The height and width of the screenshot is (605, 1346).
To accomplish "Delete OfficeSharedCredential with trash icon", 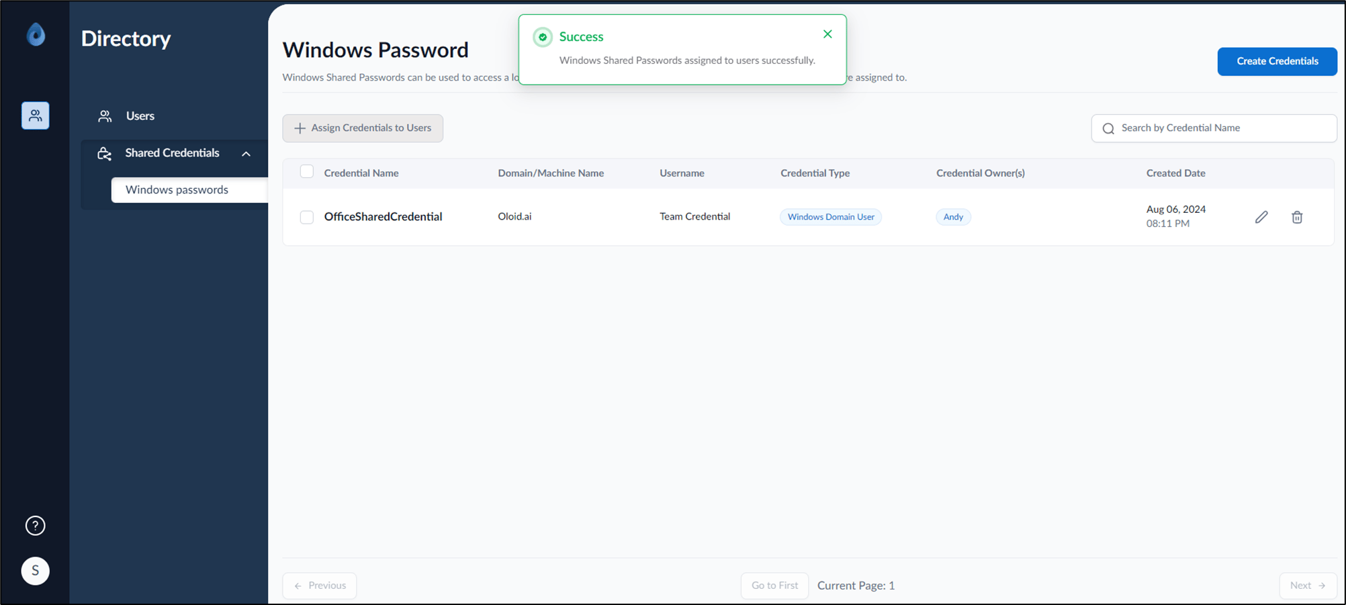I will (x=1297, y=217).
